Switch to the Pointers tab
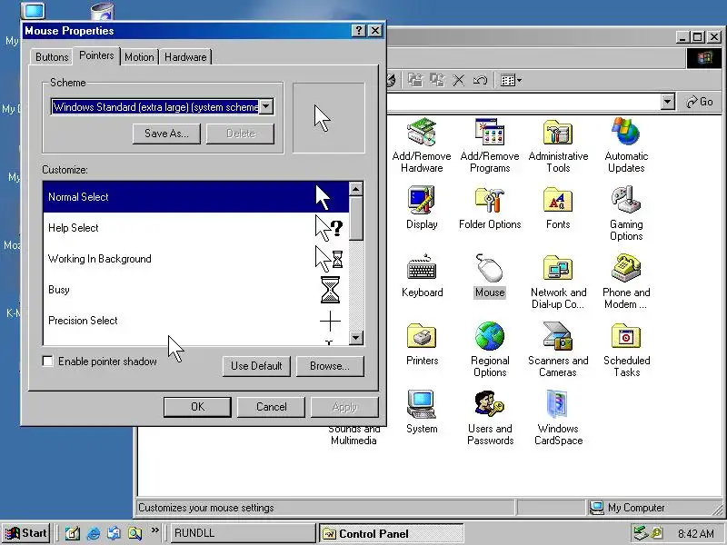The image size is (727, 545). (96, 55)
